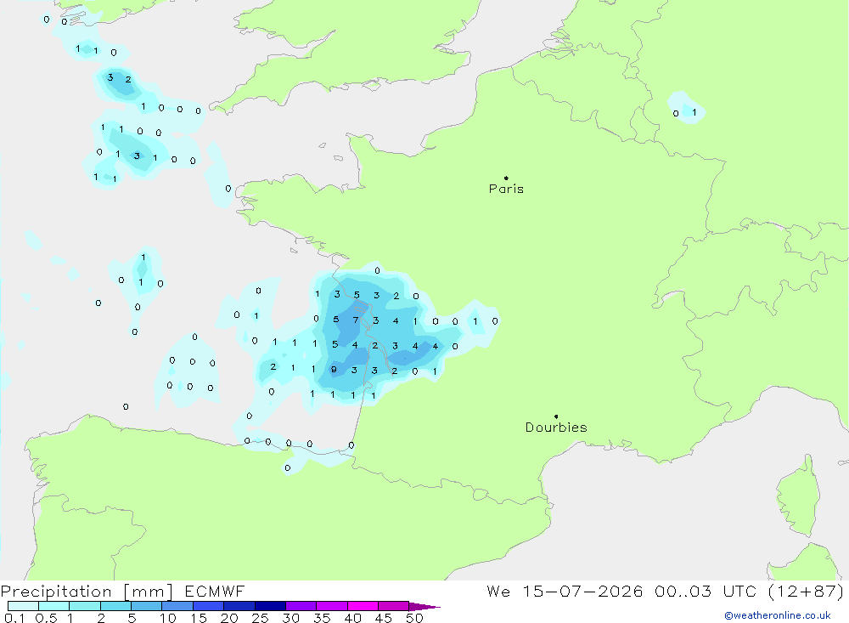Click the 2–5 mm legend color swatch
849x623 pixels.
(x=115, y=606)
